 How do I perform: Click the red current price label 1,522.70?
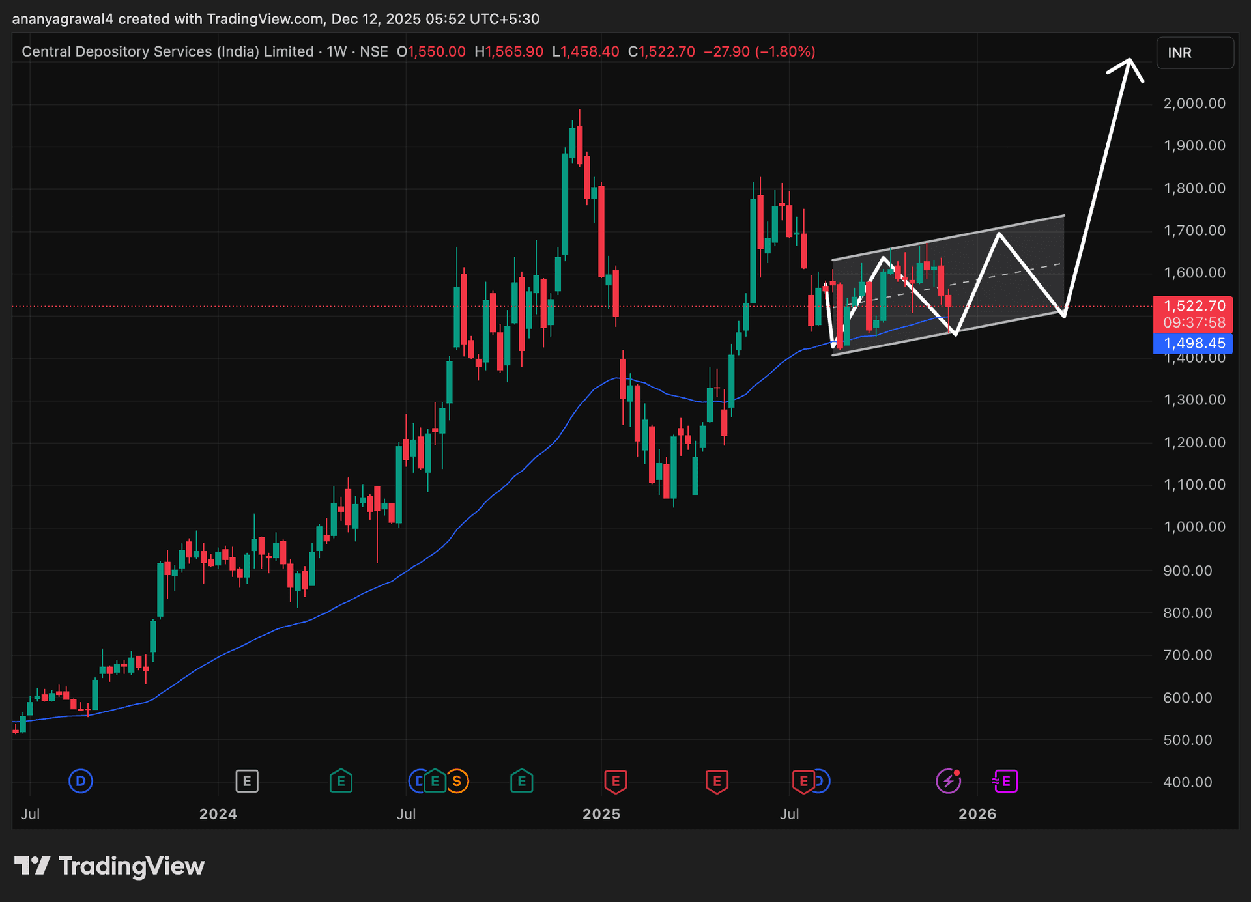[x=1195, y=305]
